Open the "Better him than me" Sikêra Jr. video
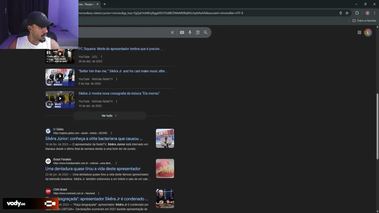Screen dimensions: 379x213 (x=123, y=71)
